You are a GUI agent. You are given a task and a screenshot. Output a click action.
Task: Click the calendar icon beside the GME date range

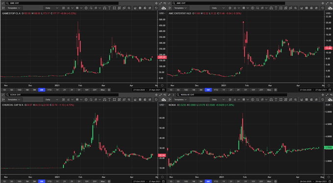(x=163, y=90)
